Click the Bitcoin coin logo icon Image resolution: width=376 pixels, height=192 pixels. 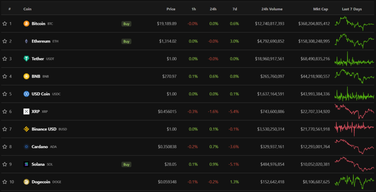coord(26,24)
